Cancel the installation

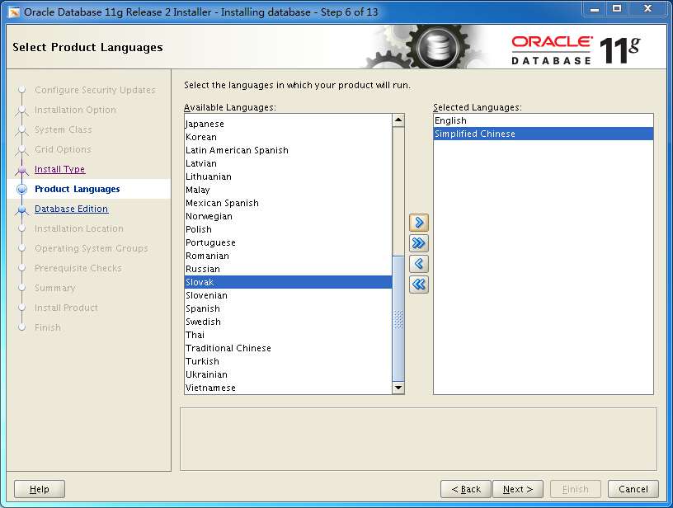pos(633,488)
